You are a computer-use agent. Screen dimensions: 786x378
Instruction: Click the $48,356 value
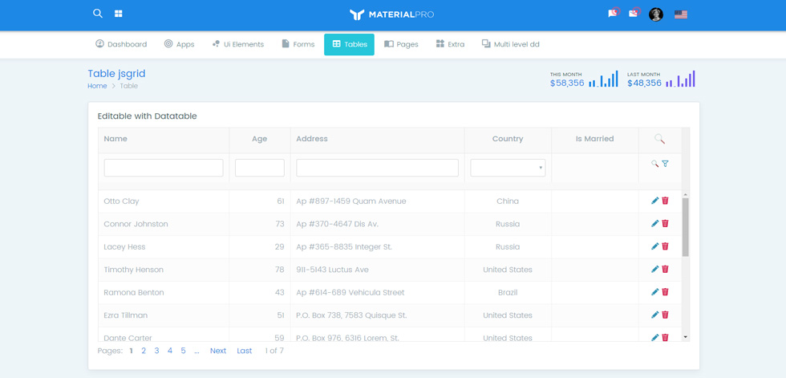(x=644, y=83)
